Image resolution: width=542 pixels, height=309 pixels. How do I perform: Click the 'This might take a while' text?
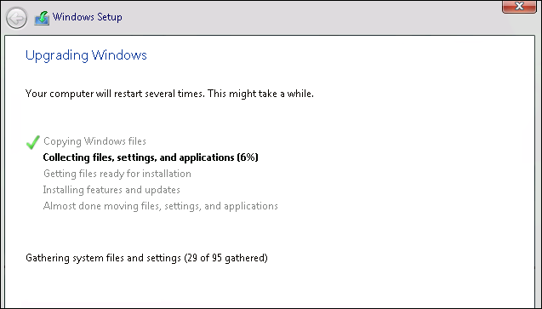(260, 94)
